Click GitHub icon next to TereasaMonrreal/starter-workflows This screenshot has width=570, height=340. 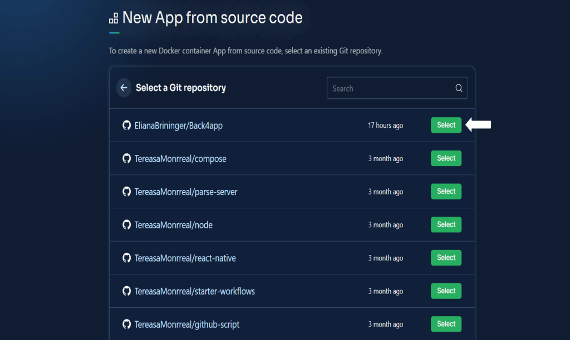[x=126, y=291]
